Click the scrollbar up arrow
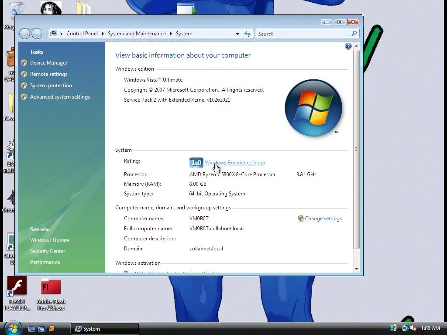The height and width of the screenshot is (335, 447). 356,46
